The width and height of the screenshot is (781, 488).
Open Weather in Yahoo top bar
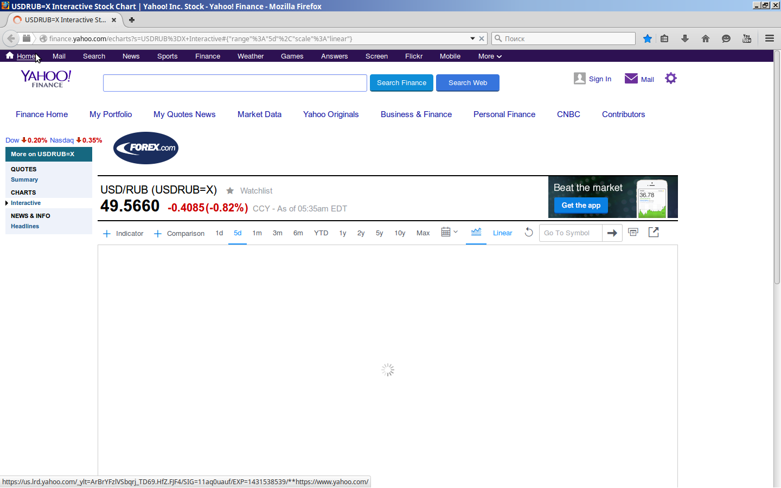coord(251,56)
